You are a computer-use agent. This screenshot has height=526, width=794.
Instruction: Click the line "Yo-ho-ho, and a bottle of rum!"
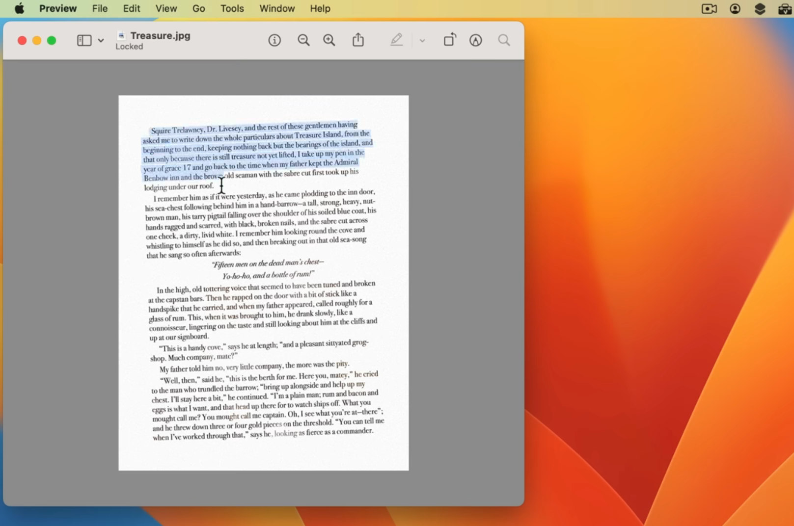tap(268, 275)
